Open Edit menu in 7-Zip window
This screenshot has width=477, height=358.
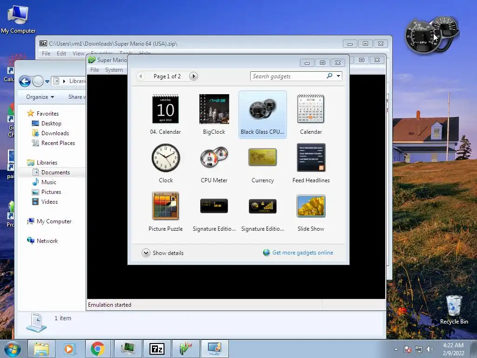(x=61, y=54)
